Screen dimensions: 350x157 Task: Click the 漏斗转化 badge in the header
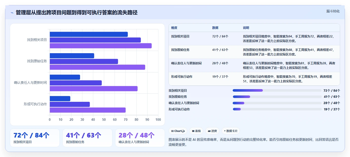[333, 11]
